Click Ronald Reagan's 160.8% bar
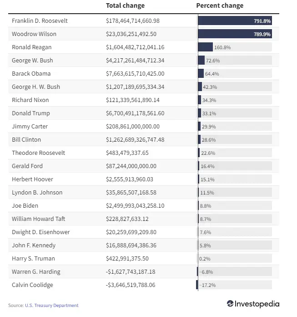 [x=206, y=47]
